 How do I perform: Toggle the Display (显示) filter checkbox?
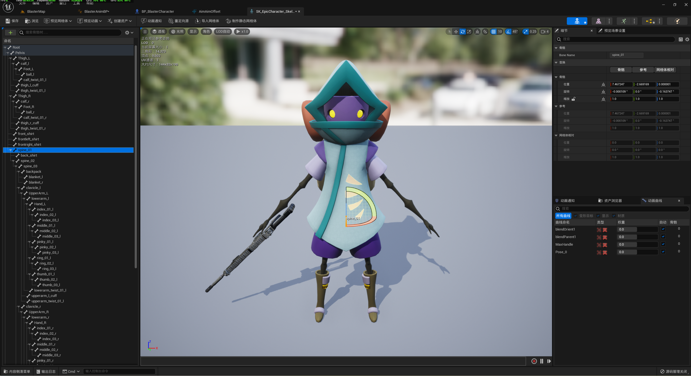click(x=598, y=216)
